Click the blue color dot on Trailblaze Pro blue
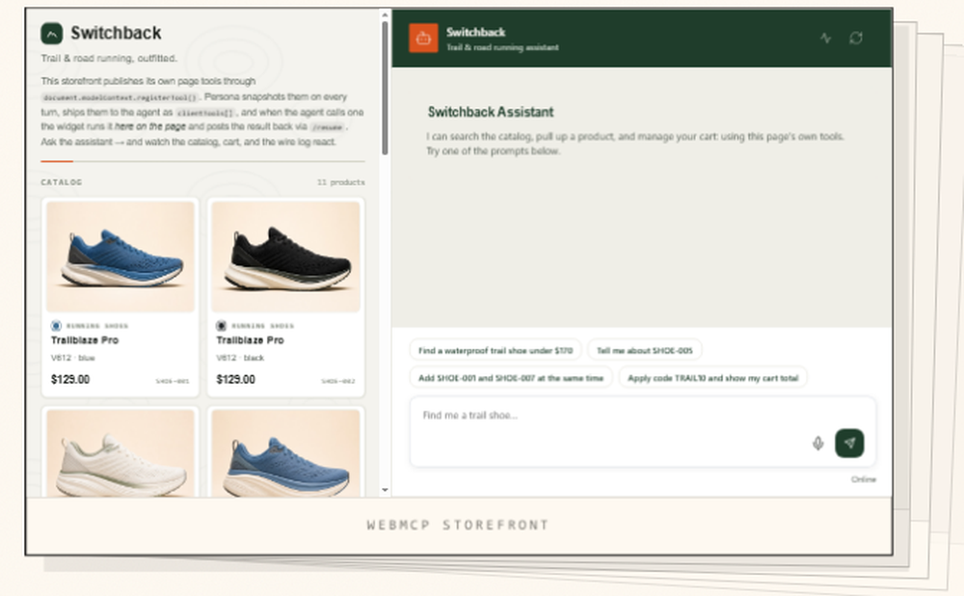 pos(56,325)
